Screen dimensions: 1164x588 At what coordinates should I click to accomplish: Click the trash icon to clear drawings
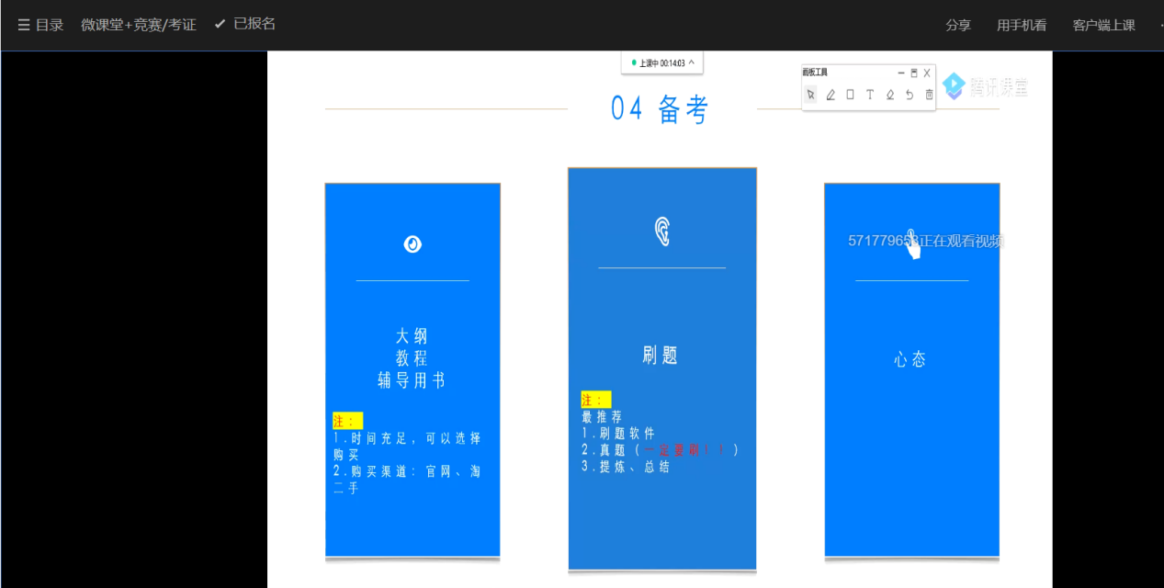click(929, 95)
